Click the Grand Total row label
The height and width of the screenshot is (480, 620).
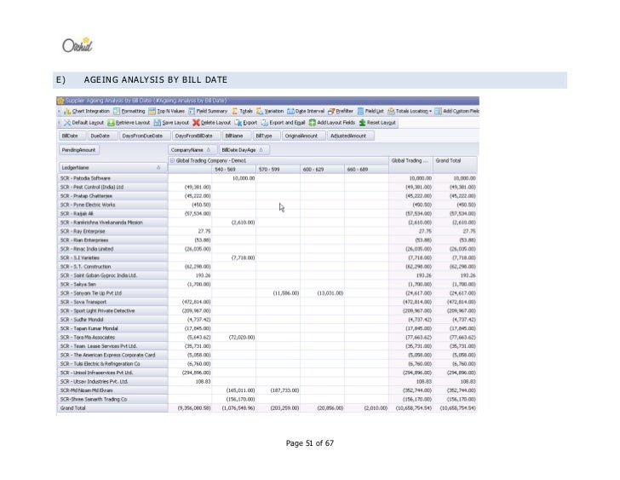(x=112, y=408)
